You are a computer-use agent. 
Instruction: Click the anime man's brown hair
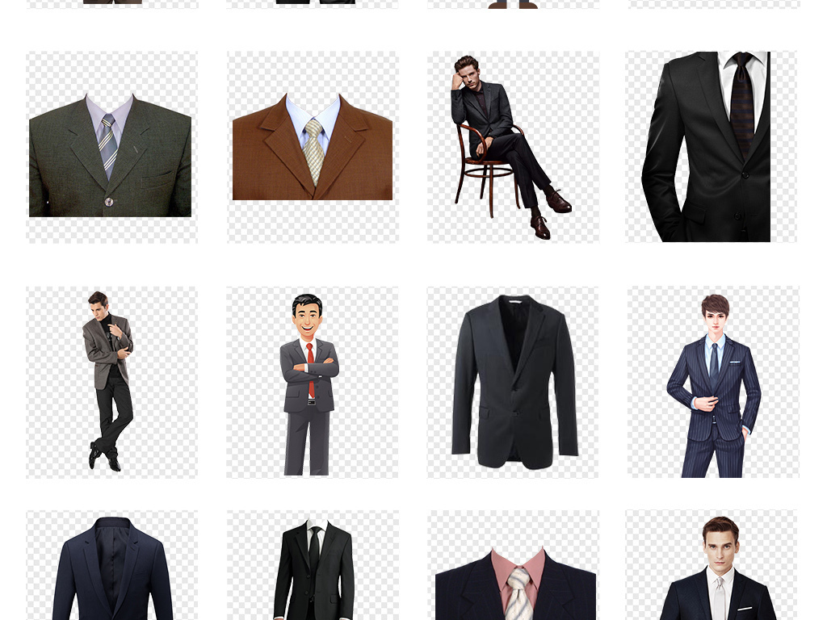[x=715, y=304]
